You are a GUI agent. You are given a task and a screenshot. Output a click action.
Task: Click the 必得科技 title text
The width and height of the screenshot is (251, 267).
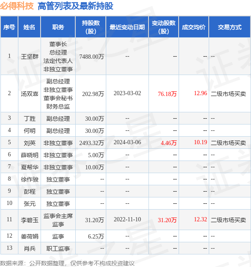pos(17,6)
